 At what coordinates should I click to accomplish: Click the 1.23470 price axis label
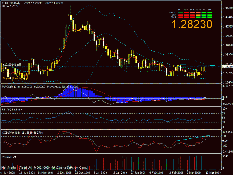click(x=228, y=82)
